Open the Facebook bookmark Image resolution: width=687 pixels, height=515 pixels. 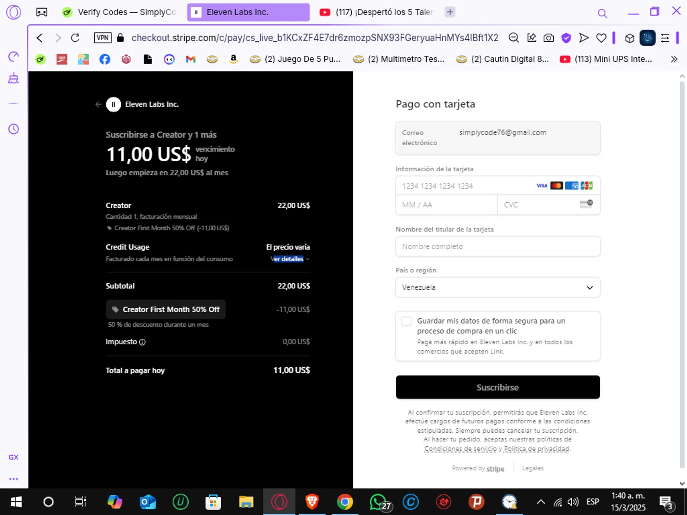coord(105,59)
